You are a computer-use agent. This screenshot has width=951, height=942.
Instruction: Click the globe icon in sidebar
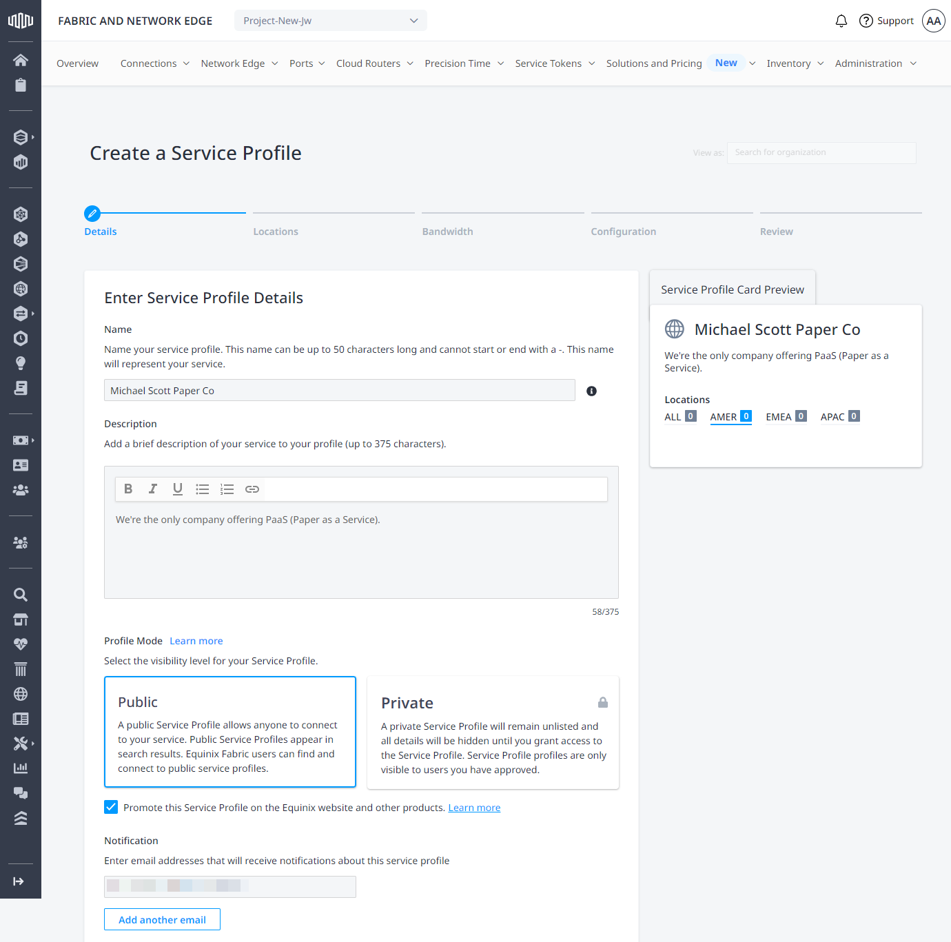[21, 694]
